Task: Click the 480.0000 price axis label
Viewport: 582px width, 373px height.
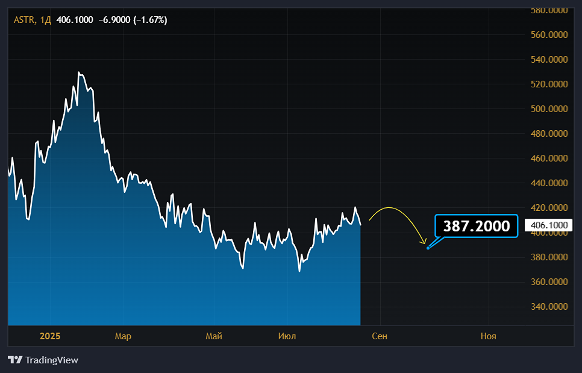Action: click(x=549, y=134)
